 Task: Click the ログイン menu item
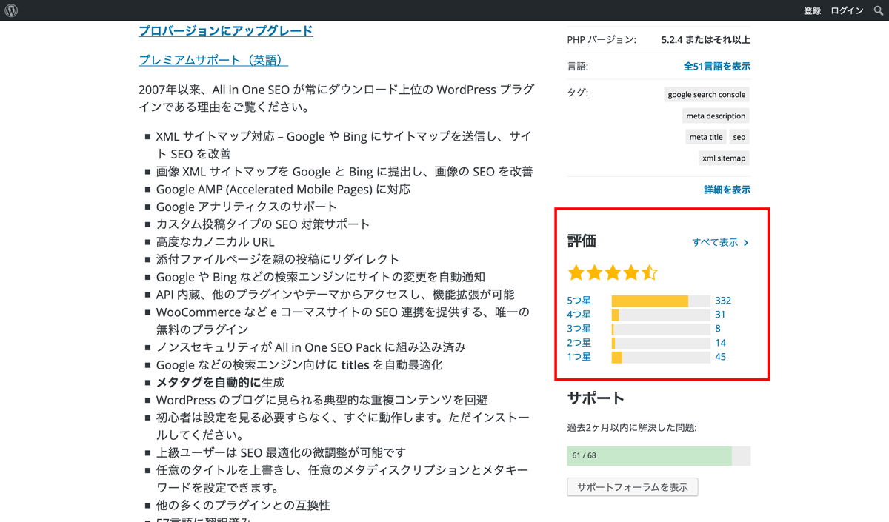(847, 10)
